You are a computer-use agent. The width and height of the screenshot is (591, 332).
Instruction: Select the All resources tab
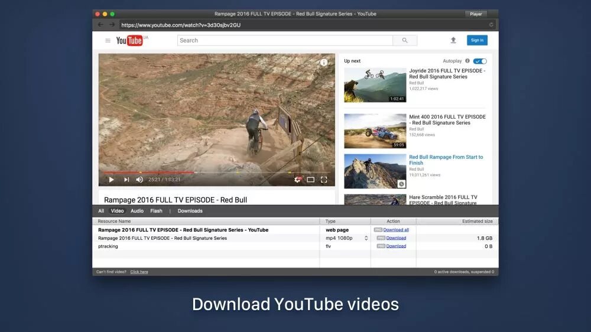coord(101,211)
